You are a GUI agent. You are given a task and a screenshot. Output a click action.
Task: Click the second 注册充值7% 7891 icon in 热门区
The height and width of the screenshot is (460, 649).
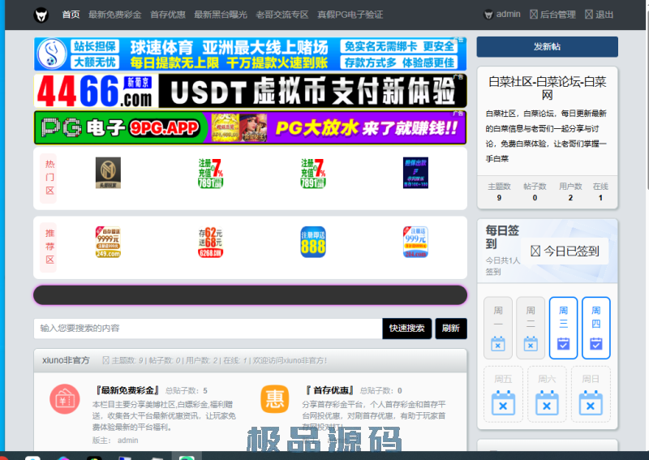[313, 173]
